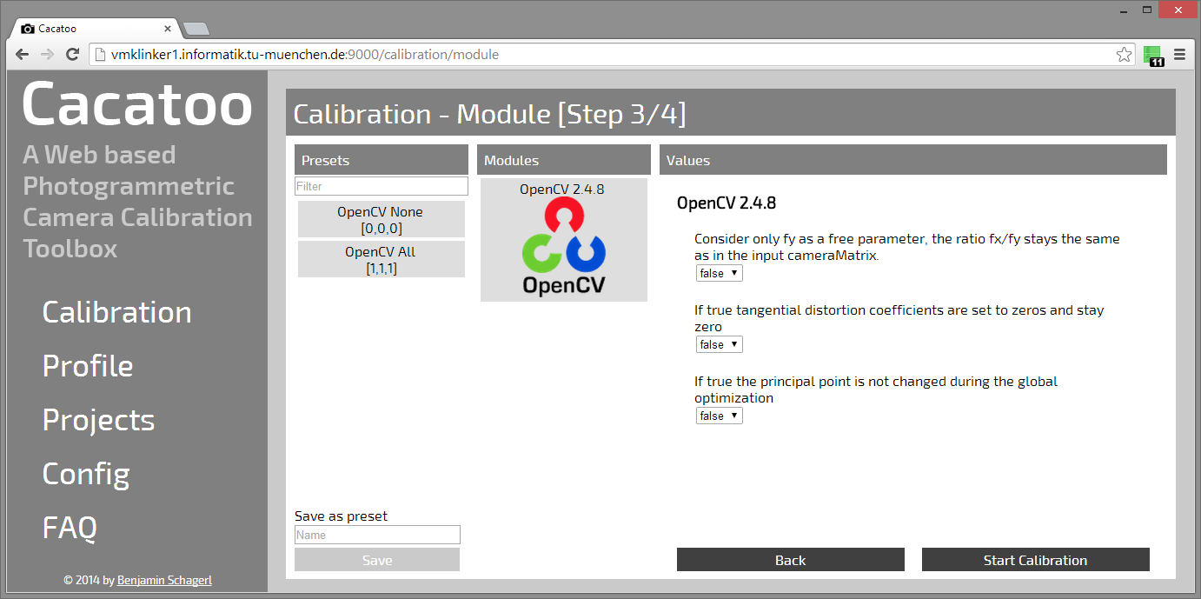The image size is (1201, 599).
Task: Open Config in the sidebar
Action: pos(86,474)
